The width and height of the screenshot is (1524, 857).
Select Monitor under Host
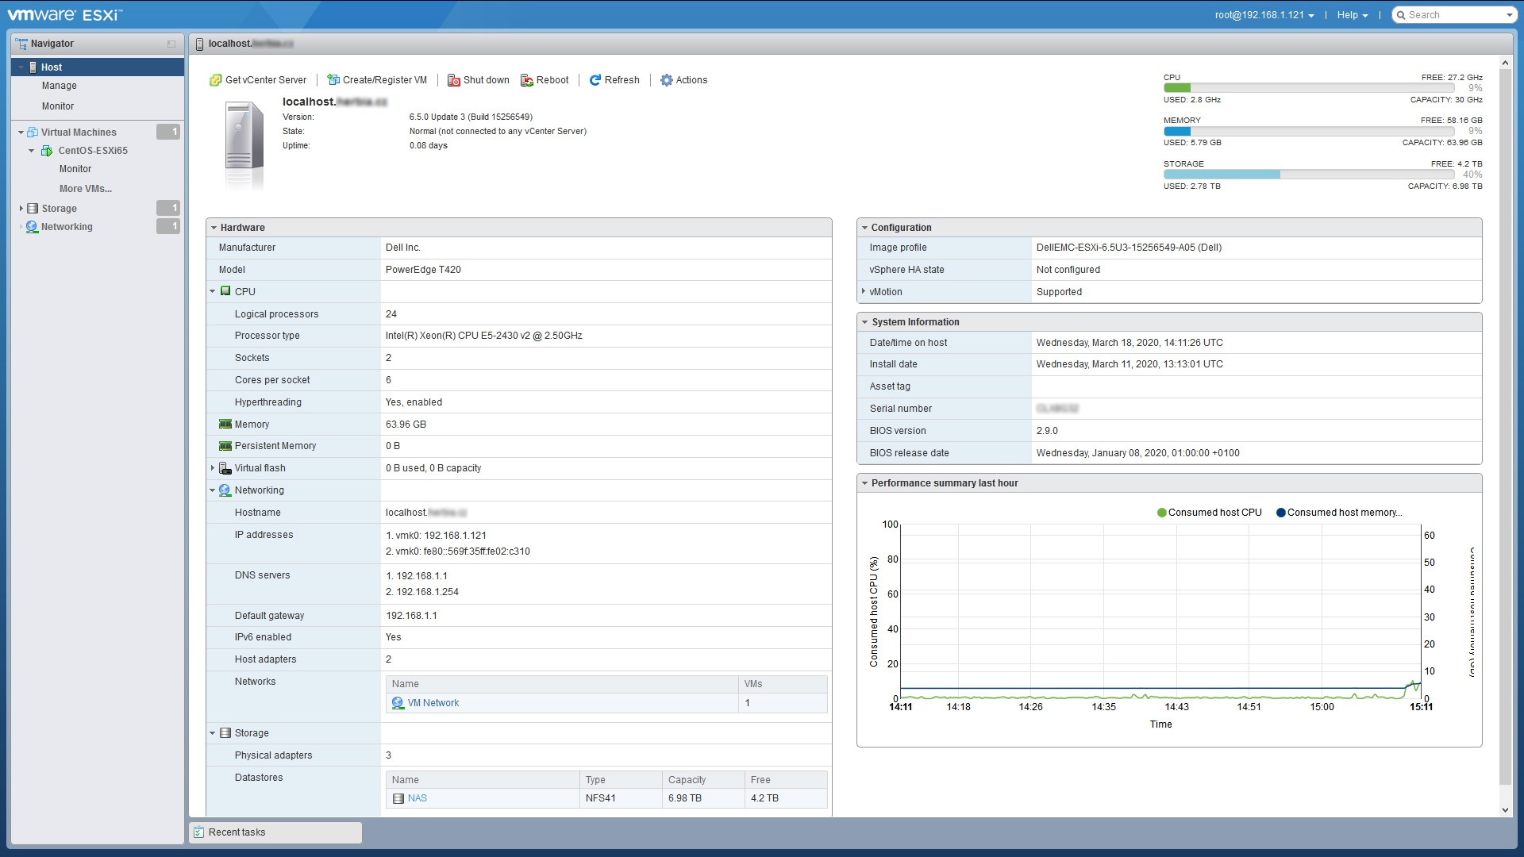(x=58, y=106)
